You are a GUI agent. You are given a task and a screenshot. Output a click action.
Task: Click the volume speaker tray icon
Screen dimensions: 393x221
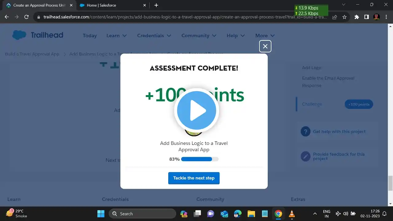tap(345, 214)
